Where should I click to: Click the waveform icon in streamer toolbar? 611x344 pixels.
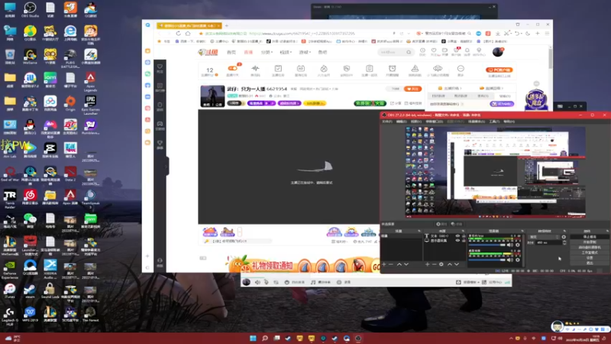(x=255, y=70)
